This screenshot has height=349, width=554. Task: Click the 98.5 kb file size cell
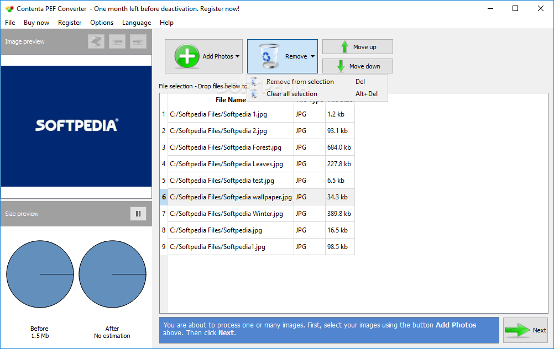click(x=339, y=247)
